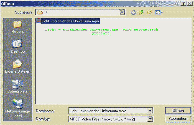This screenshot has height=125, width=194.
Task: Select file name Licht - strahlendes Universum.mpv in list
Action: (70, 21)
